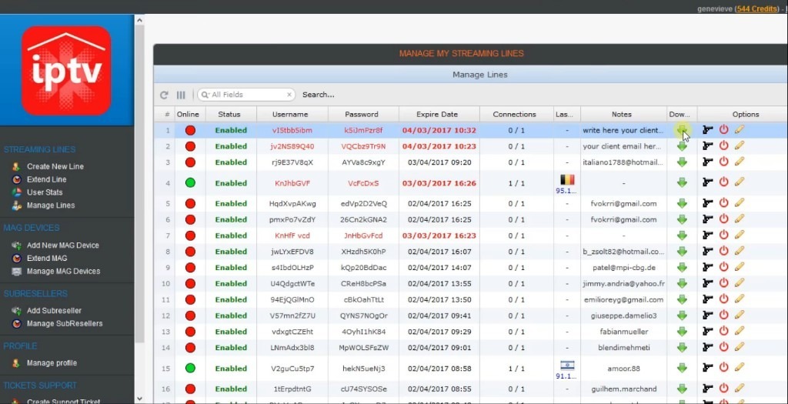Click green download arrow for amoor.88 line
This screenshot has width=788, height=404.
tap(682, 369)
